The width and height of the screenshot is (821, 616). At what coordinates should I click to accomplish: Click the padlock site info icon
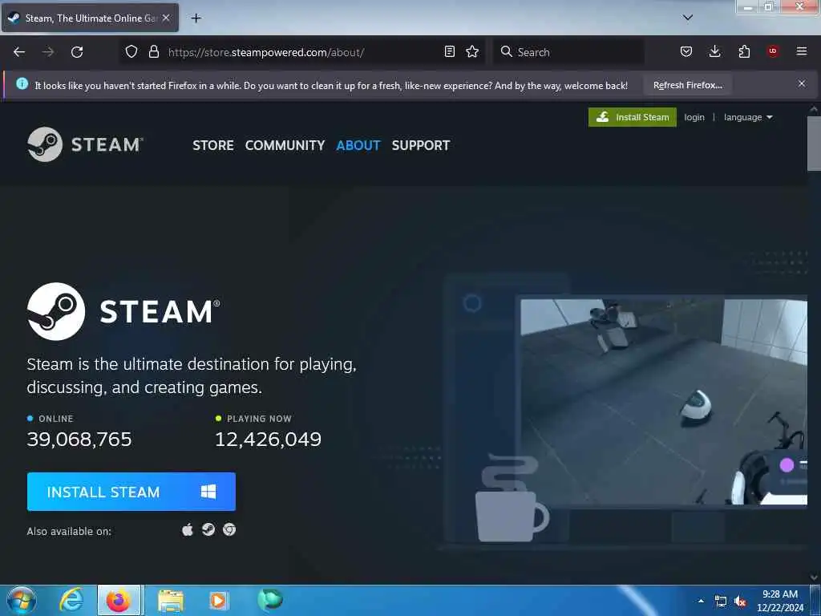pos(153,51)
